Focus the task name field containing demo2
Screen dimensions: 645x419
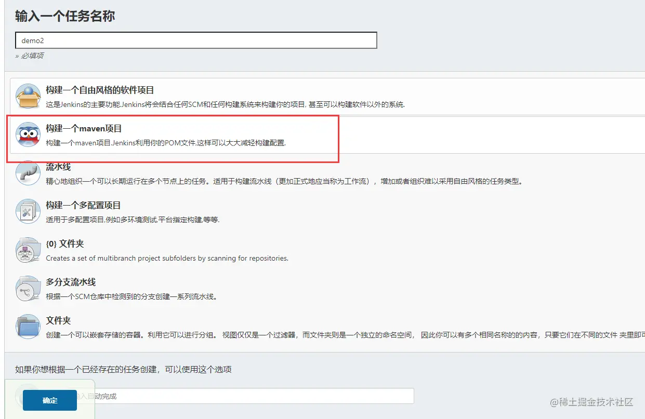click(x=196, y=40)
